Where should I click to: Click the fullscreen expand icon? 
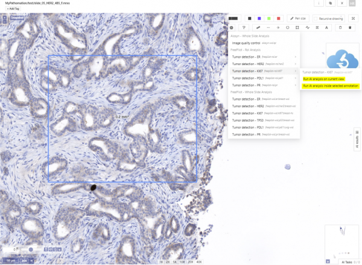point(353,18)
